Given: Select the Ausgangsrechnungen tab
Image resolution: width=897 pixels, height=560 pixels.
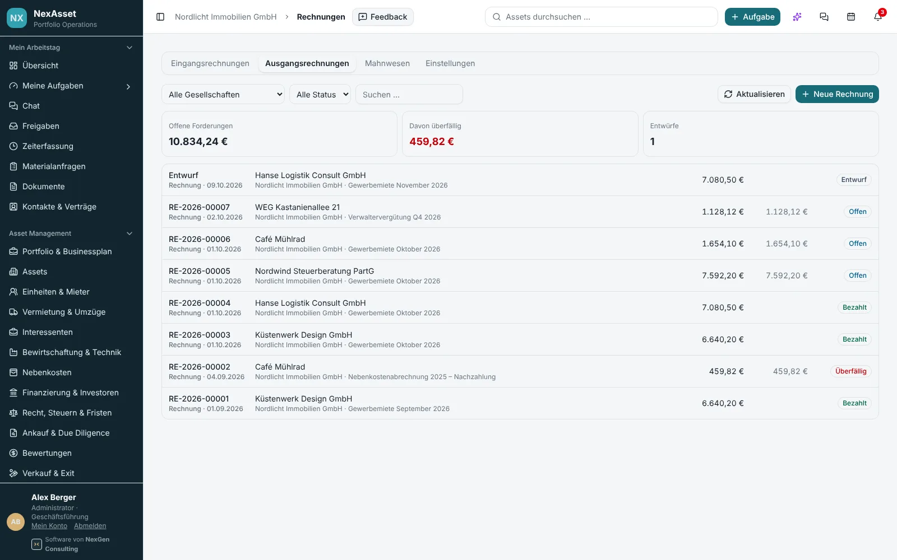Looking at the screenshot, I should (307, 63).
